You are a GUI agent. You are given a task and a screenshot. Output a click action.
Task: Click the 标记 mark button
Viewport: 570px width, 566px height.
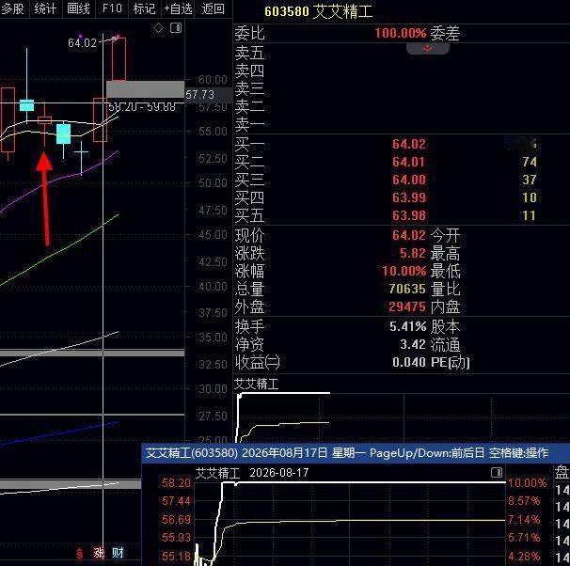click(144, 8)
